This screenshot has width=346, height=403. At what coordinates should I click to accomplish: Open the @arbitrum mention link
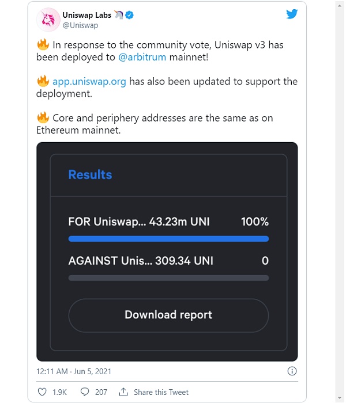(x=142, y=57)
